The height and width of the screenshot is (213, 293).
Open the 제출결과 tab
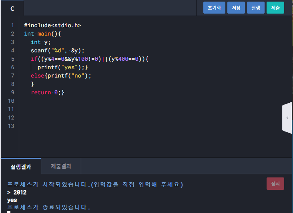[61, 166]
